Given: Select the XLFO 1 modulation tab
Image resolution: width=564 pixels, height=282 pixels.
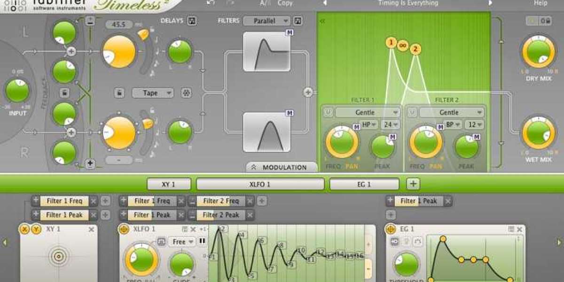Looking at the screenshot, I should 260,184.
